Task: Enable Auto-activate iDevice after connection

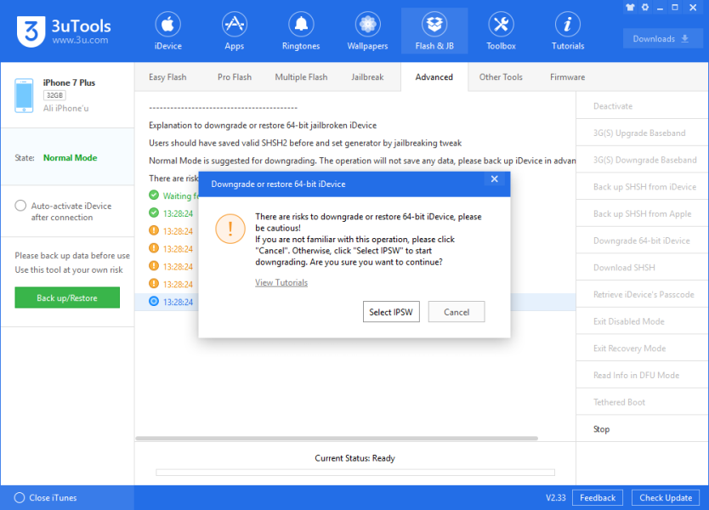Action: [x=20, y=206]
